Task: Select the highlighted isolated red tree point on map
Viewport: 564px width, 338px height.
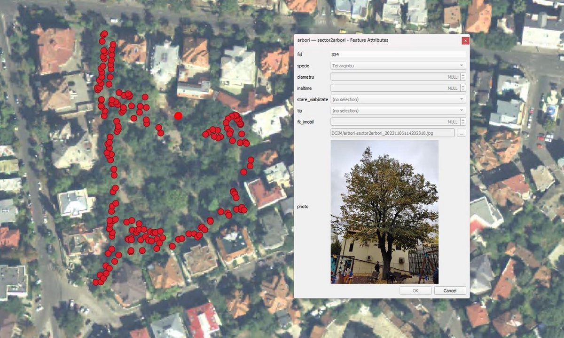Action: (x=178, y=116)
